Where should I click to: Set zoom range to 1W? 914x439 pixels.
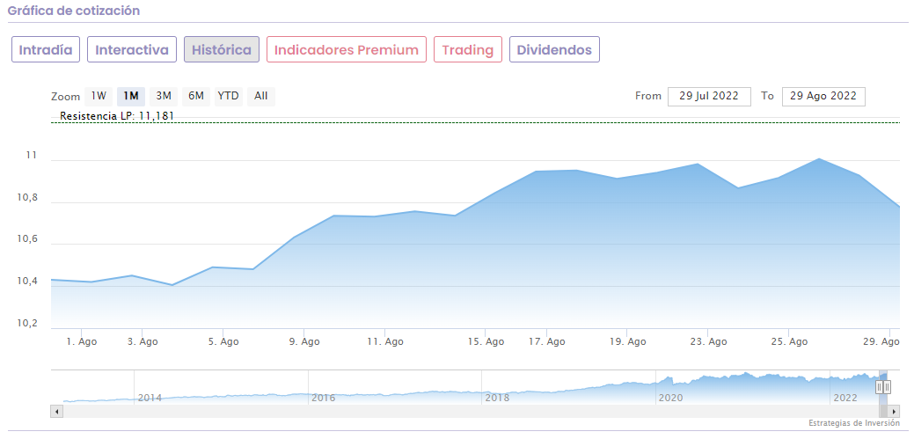coord(99,96)
